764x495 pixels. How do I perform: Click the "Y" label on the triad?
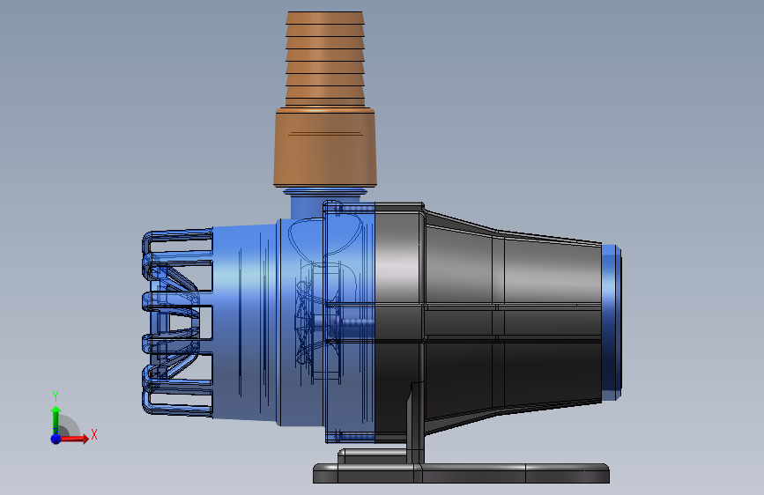point(56,396)
